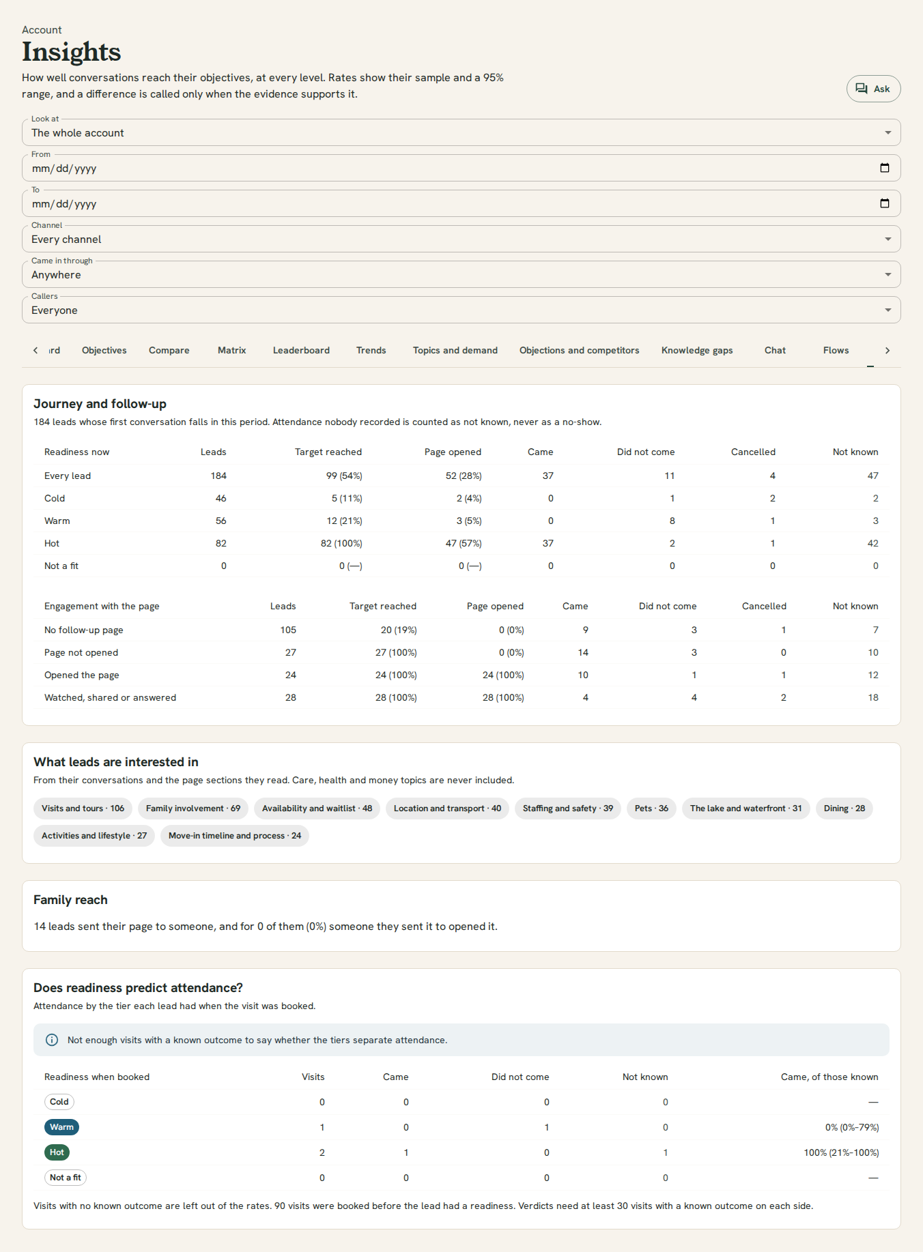Open calendar picker in To date field
Viewport: 923px width, 1252px height.
885,203
